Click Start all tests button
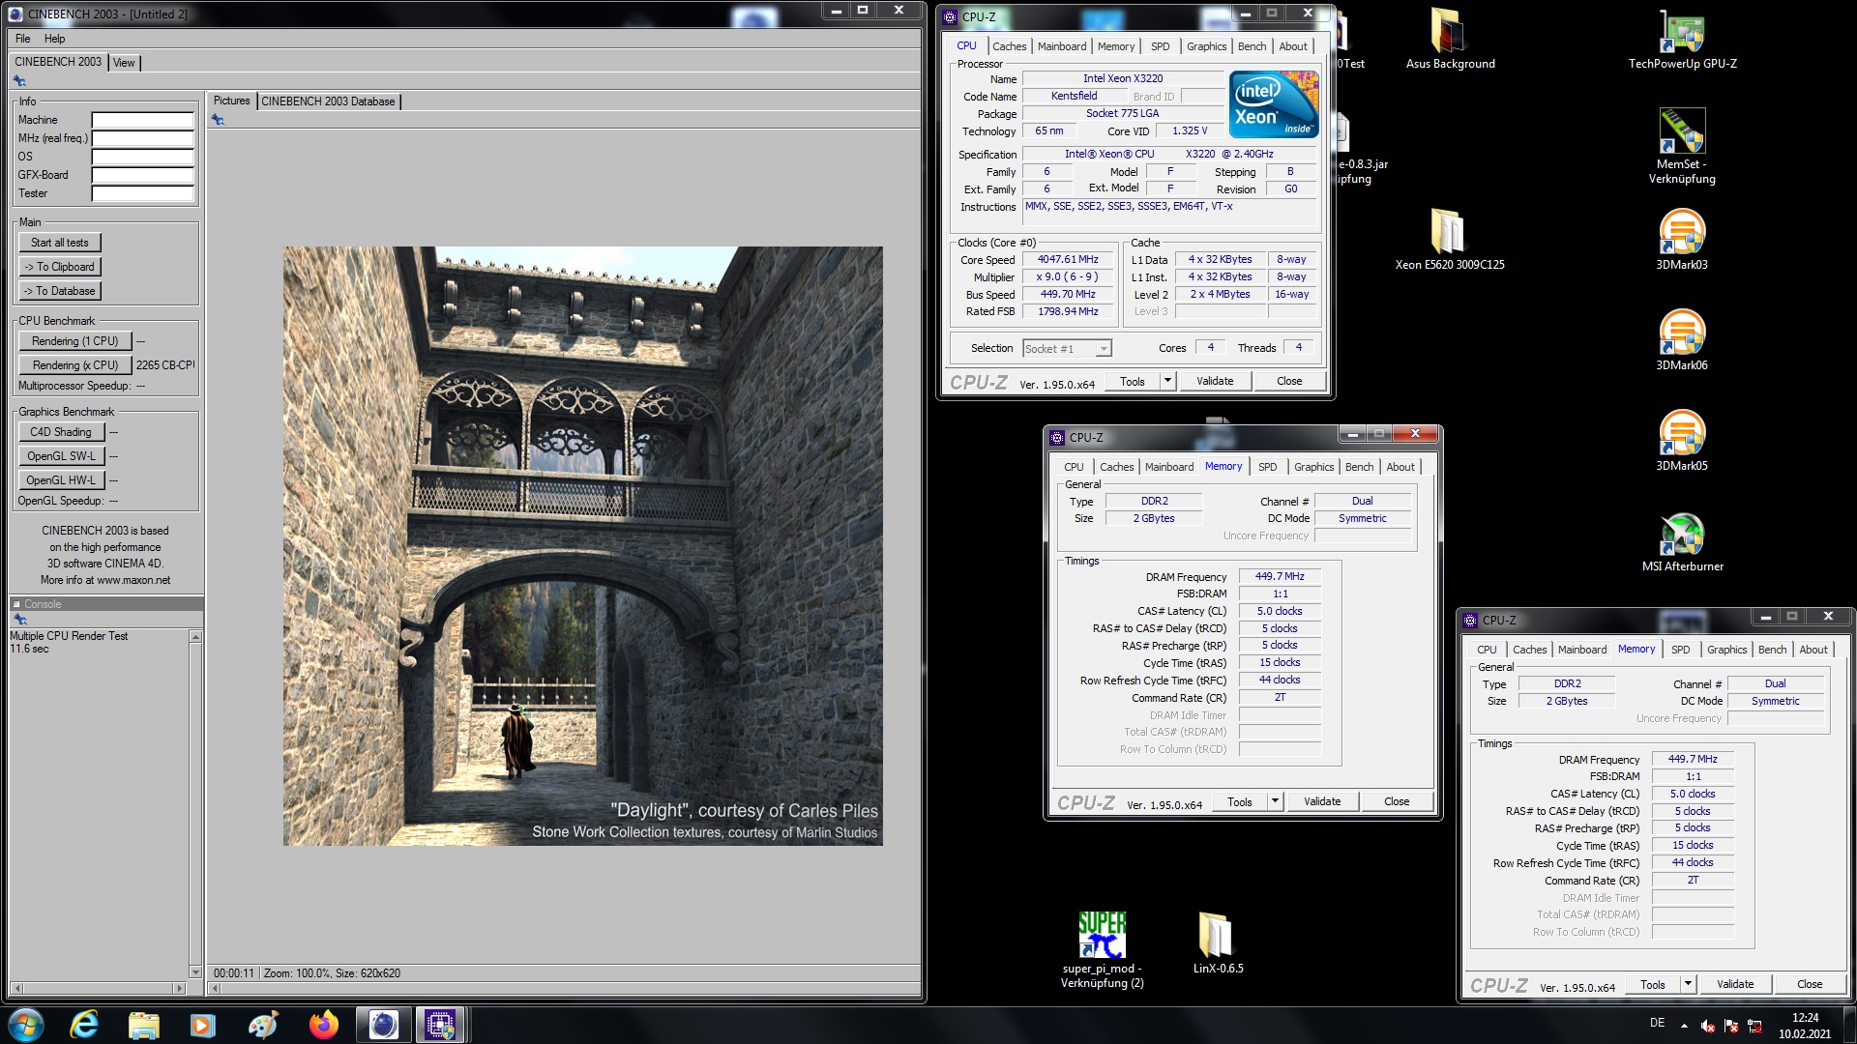 click(59, 243)
